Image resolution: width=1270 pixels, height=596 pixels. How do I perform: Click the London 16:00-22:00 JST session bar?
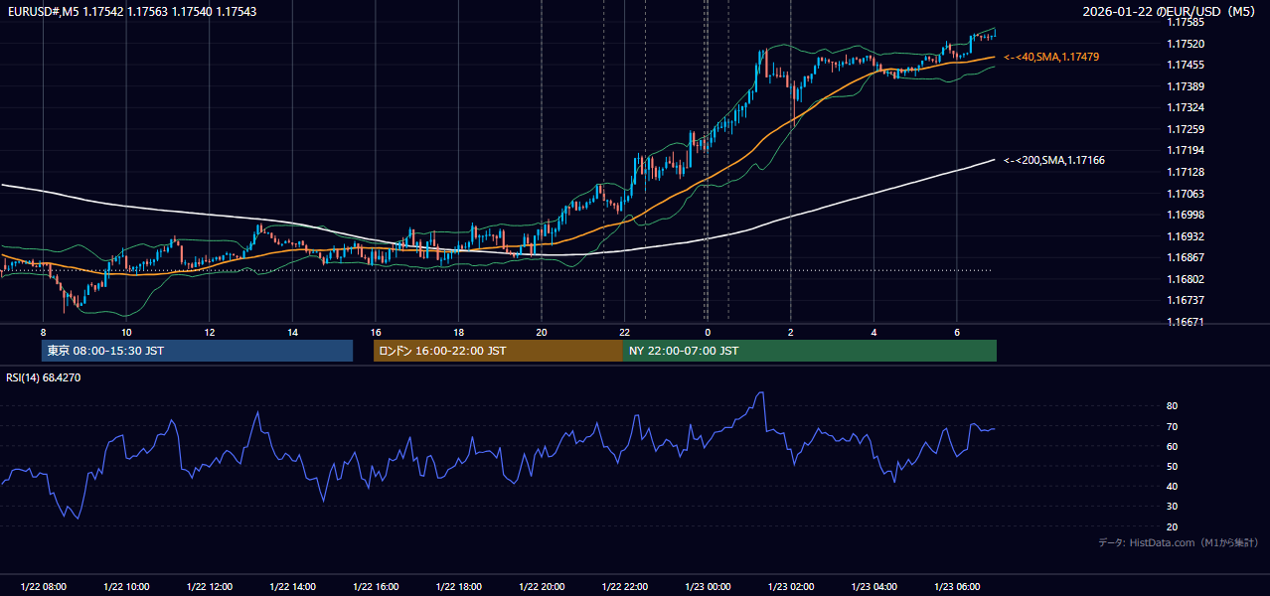pyautogui.click(x=498, y=351)
